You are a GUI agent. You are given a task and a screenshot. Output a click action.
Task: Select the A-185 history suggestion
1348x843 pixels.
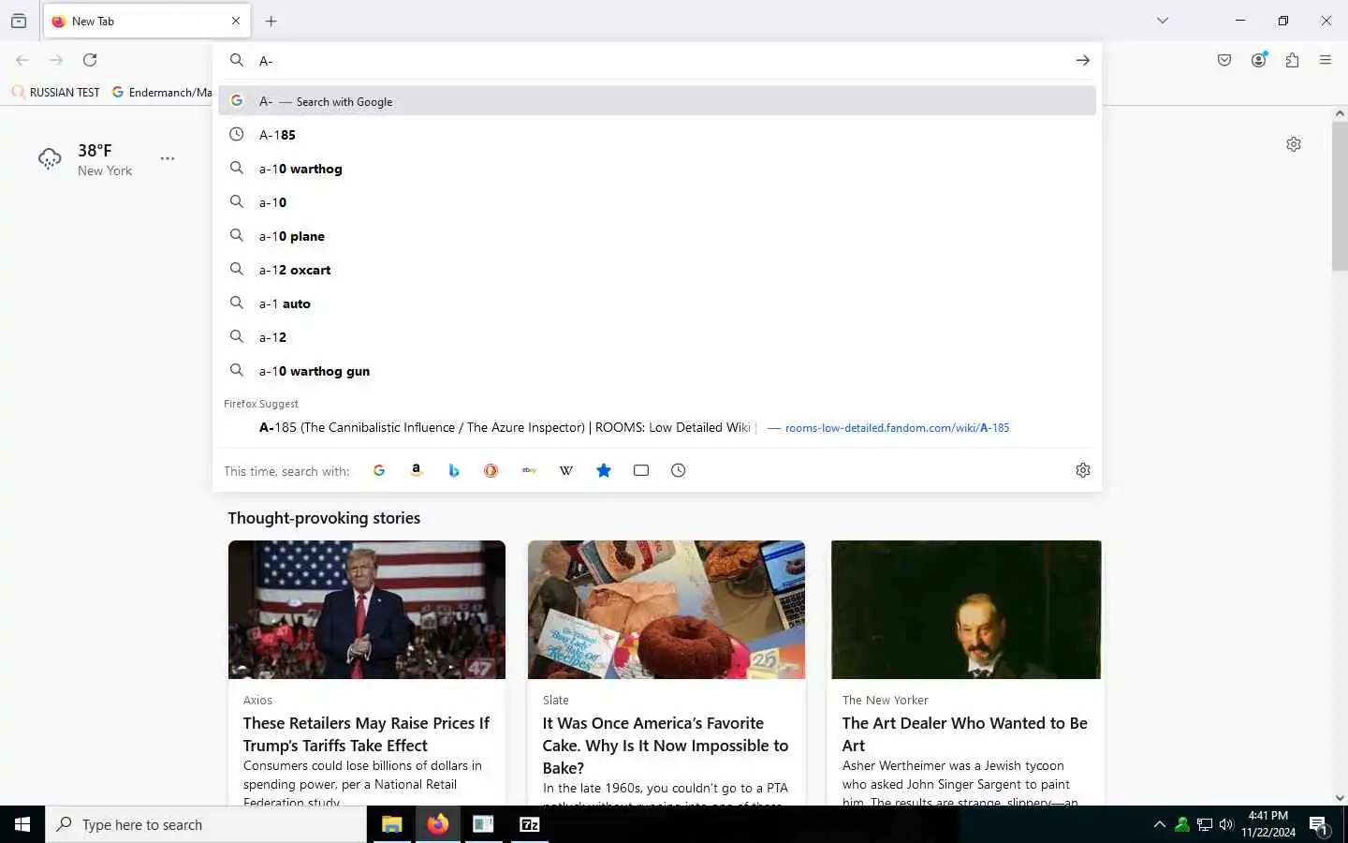657,135
